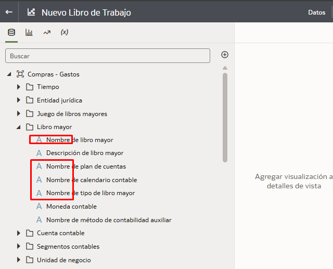Image resolution: width=333 pixels, height=269 pixels.
Task: Go back using the left arrow
Action: [9, 12]
